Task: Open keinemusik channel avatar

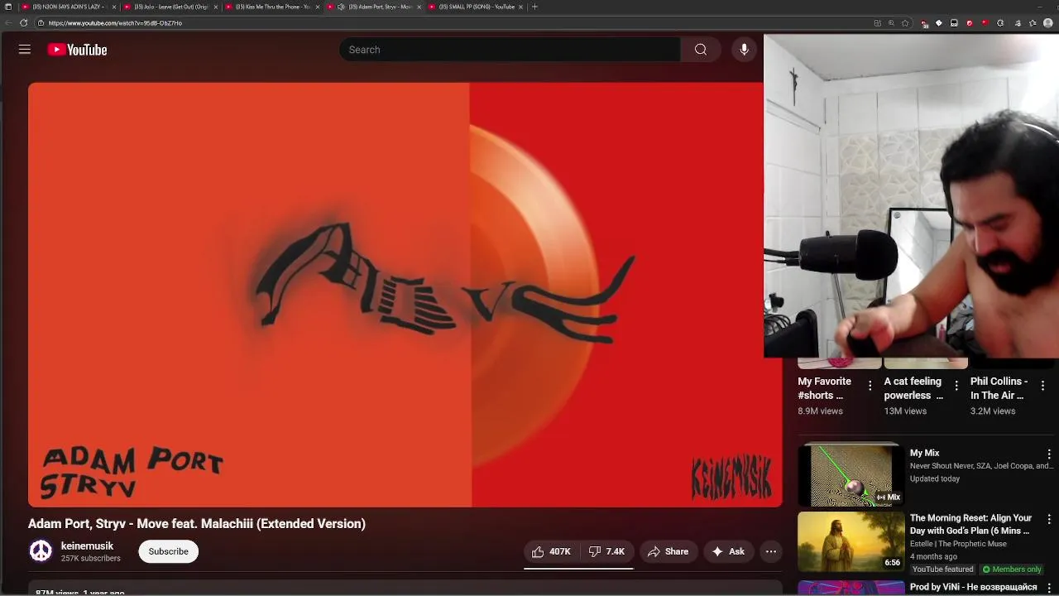Action: click(x=41, y=551)
